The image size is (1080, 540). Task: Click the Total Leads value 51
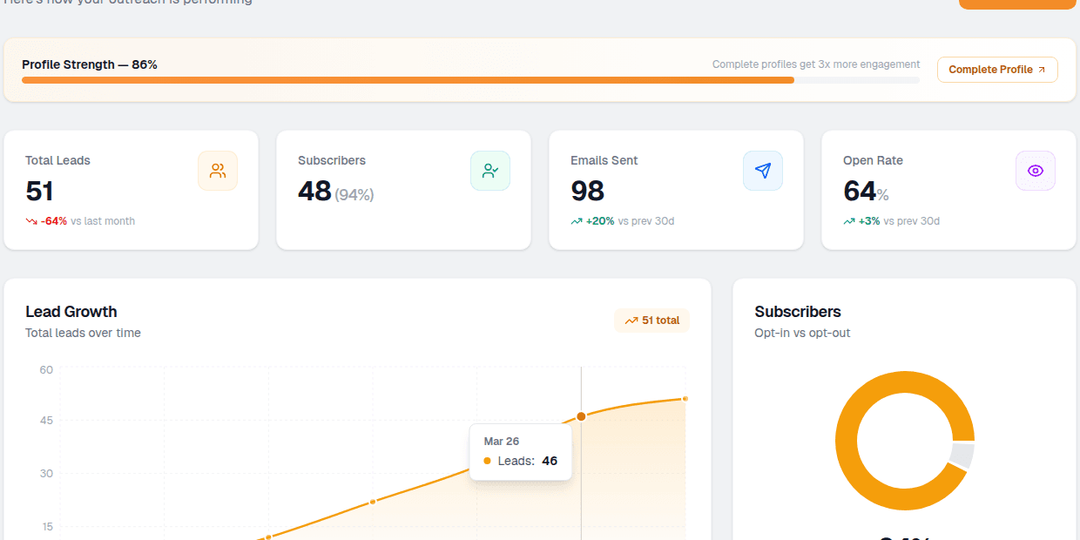click(x=40, y=191)
